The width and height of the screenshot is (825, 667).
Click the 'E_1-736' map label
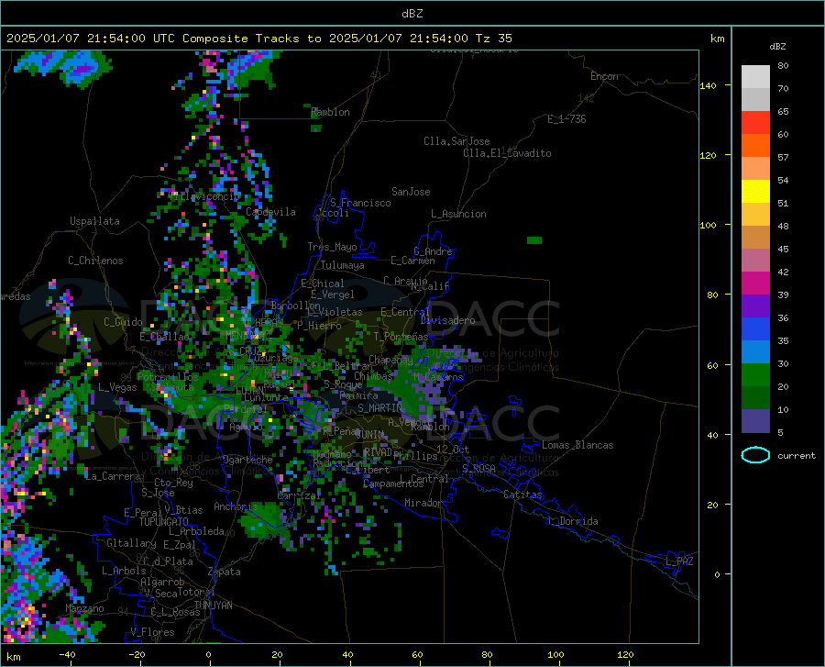click(x=566, y=119)
